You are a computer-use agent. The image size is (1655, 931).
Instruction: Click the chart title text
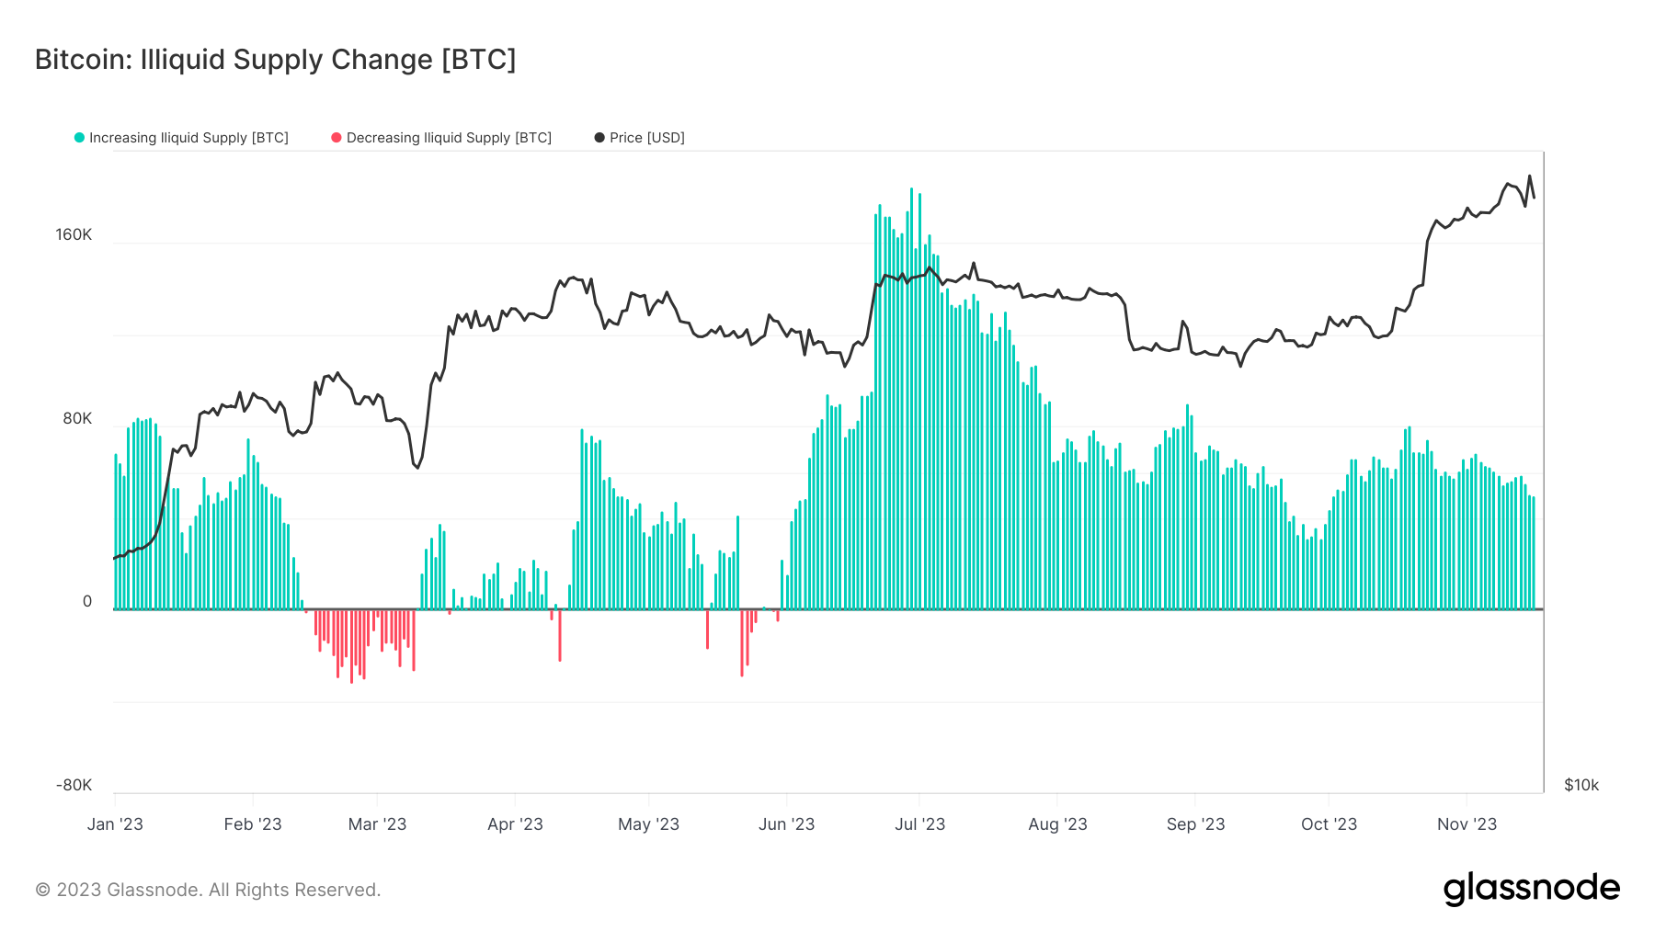(275, 60)
